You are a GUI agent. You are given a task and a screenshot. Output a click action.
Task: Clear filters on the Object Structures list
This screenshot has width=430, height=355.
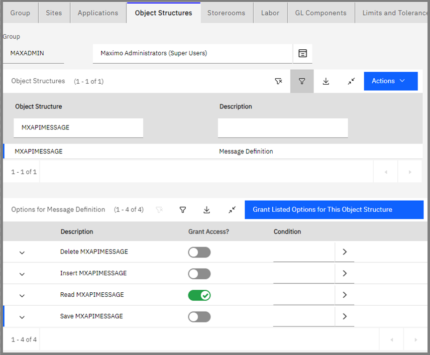click(279, 81)
